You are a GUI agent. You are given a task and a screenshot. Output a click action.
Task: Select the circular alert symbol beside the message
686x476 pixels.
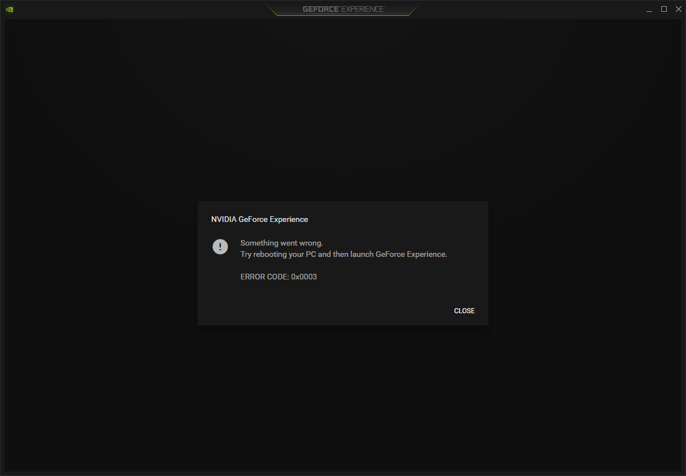[220, 247]
